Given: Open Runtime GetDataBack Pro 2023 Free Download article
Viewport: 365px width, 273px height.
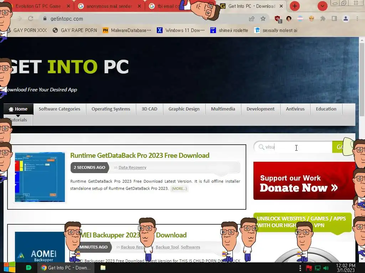Looking at the screenshot, I should 140,155.
